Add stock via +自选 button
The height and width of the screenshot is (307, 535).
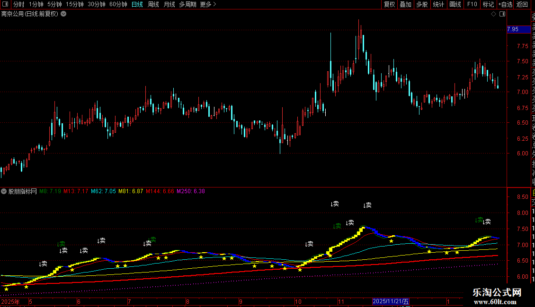[x=505, y=4]
